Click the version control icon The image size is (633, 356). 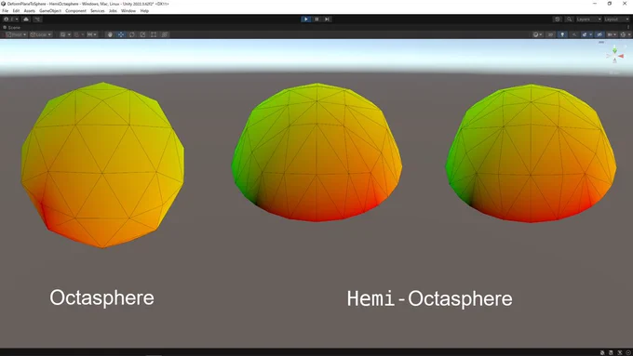point(37,19)
